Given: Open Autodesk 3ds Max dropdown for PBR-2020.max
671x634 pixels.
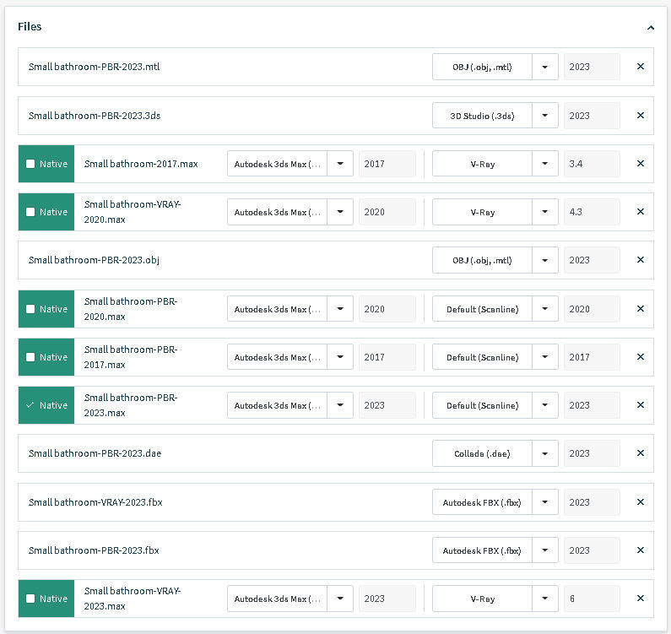Looking at the screenshot, I should point(340,309).
